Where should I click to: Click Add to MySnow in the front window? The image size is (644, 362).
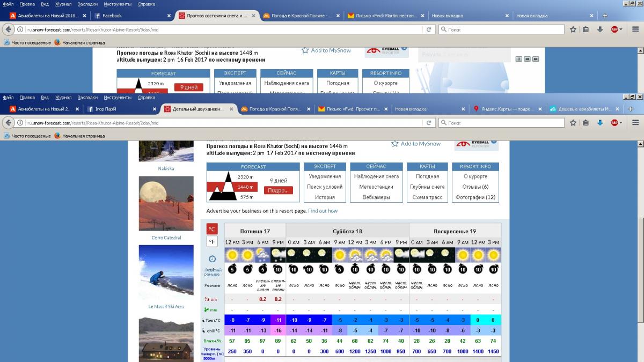(416, 144)
